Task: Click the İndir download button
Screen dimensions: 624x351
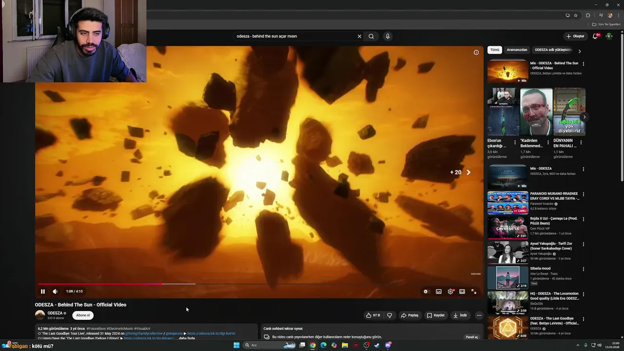Action: (x=460, y=315)
